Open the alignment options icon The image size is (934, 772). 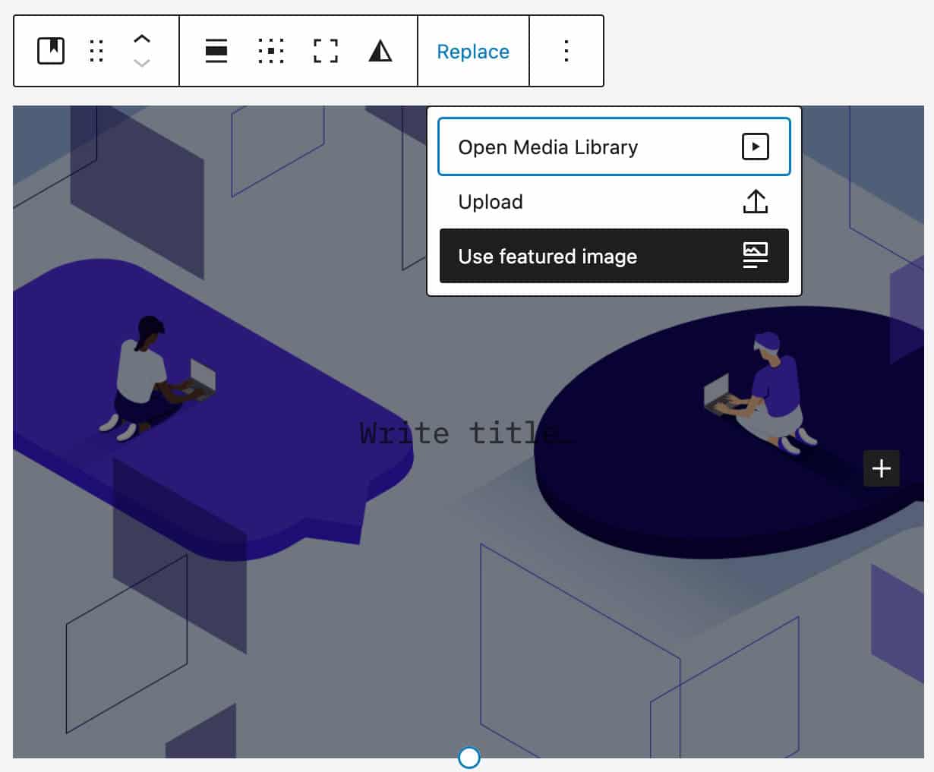tap(216, 51)
